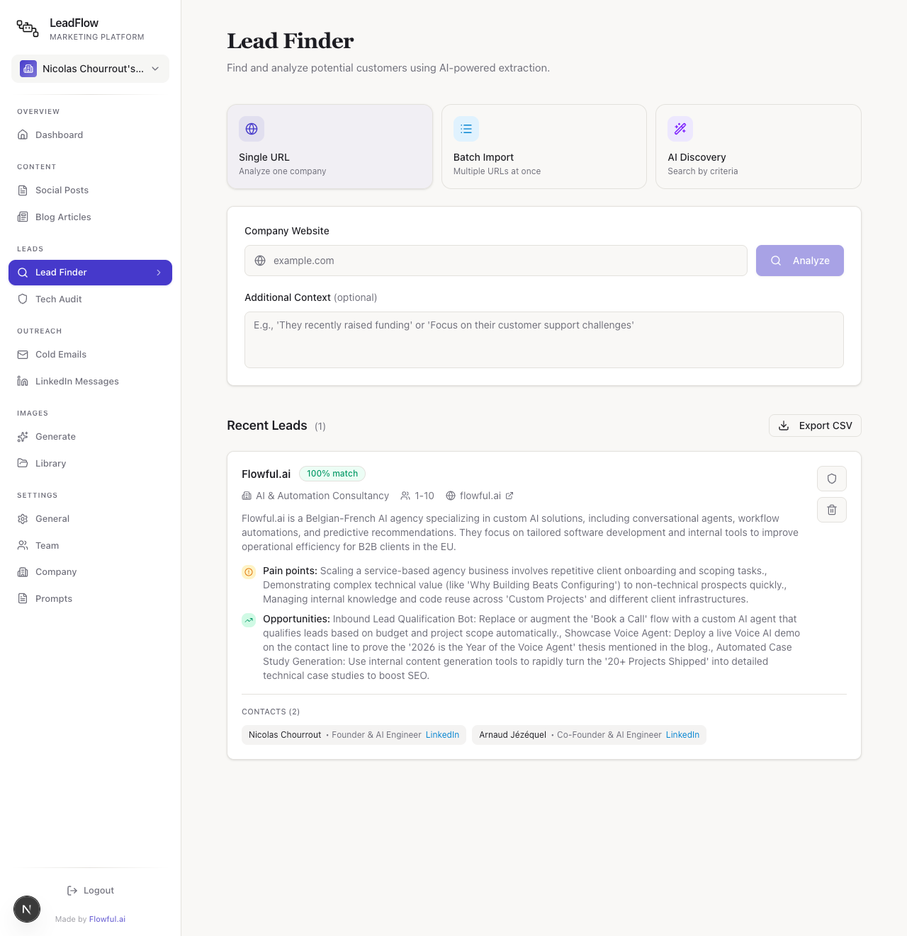Click the Generate sparkles icon under Images
The height and width of the screenshot is (936, 907).
pos(23,436)
